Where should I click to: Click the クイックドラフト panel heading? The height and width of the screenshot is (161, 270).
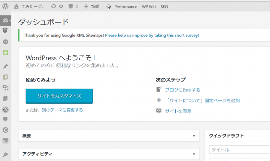click(x=226, y=136)
